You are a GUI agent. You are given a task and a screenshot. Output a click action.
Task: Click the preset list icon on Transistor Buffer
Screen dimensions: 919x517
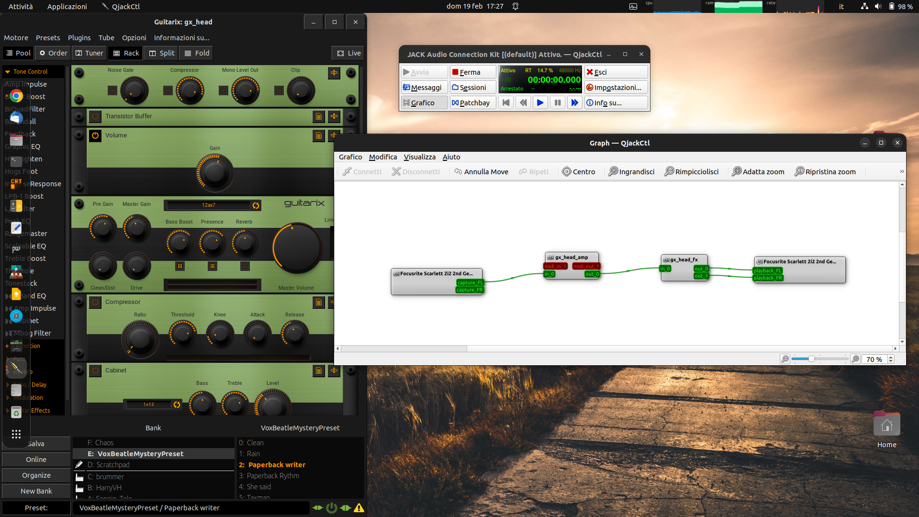[x=318, y=116]
